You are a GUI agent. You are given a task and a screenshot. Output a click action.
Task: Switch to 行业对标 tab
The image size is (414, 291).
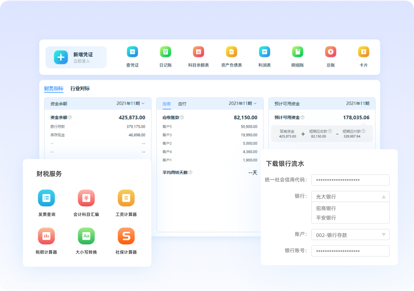(x=80, y=89)
